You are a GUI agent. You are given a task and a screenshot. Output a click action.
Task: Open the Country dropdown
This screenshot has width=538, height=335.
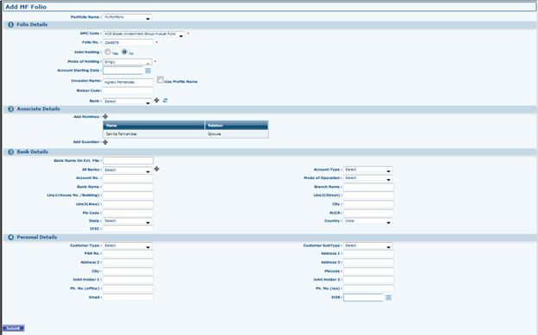368,221
